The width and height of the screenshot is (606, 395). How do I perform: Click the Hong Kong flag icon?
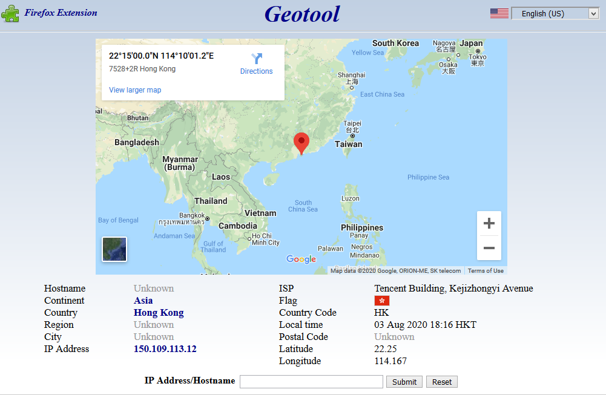point(382,301)
